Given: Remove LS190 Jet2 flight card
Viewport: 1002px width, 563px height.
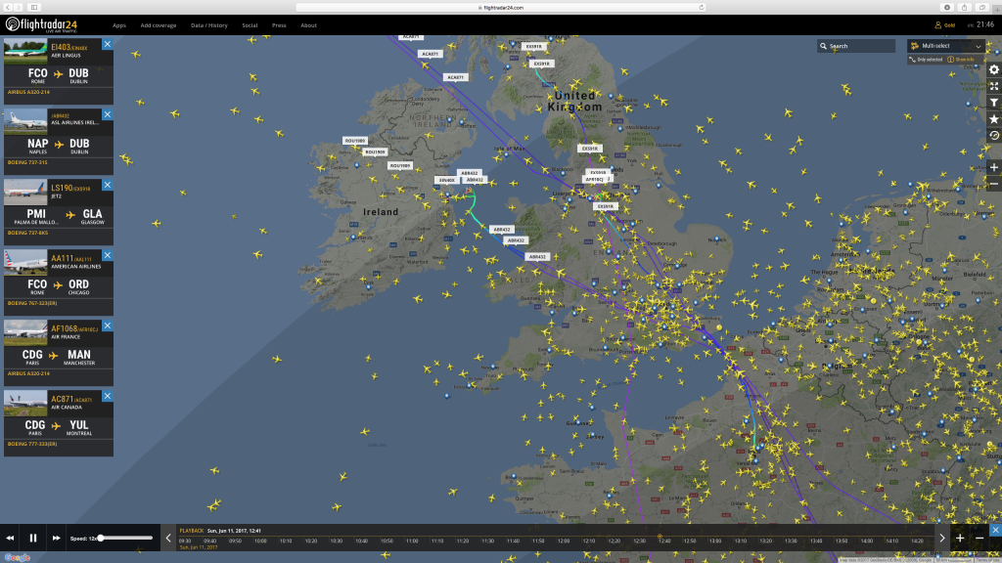Looking at the screenshot, I should (108, 185).
